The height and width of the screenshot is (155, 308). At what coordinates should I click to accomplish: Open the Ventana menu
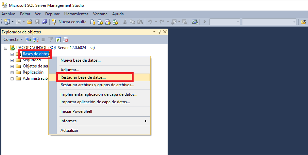coord(100,14)
